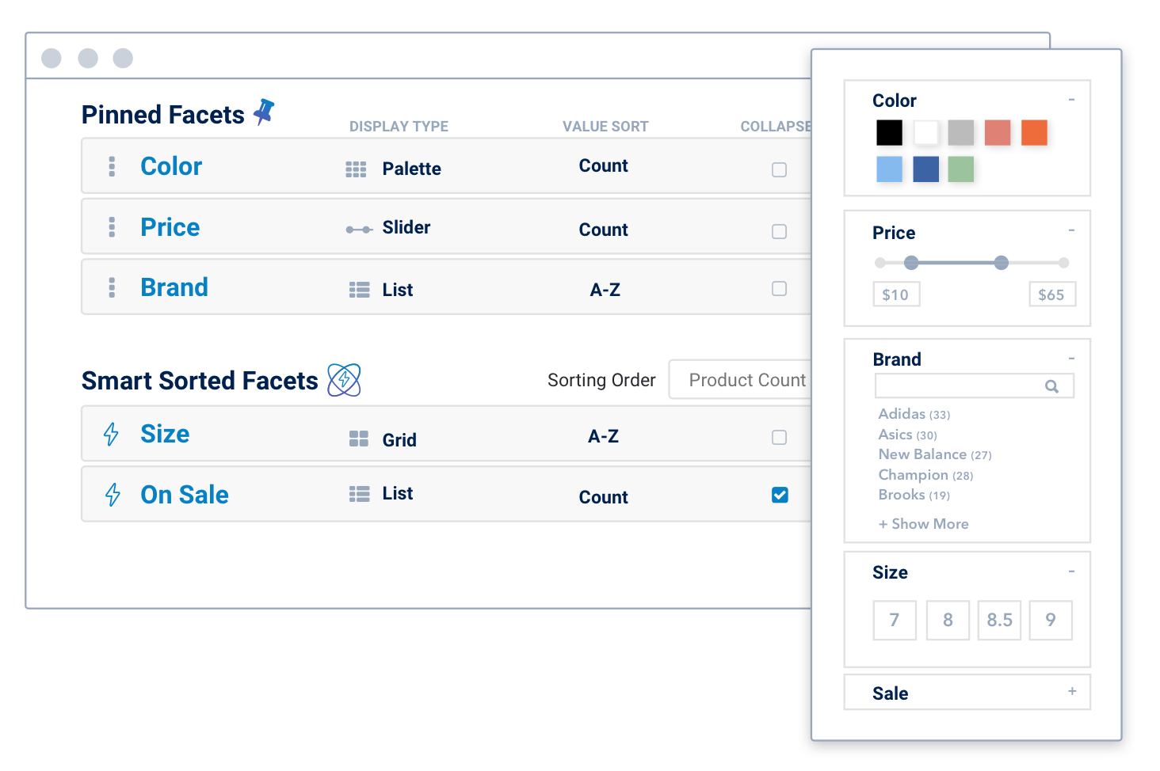Select size 8.5 in the Size filter
The image size is (1160, 771).
998,620
